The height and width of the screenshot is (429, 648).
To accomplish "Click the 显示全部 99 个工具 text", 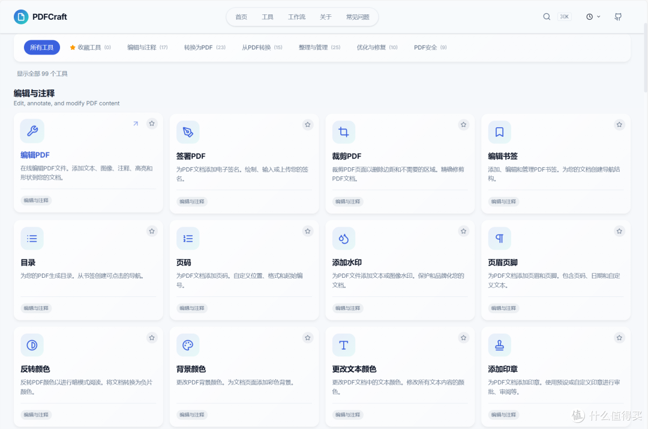I will 42,74.
